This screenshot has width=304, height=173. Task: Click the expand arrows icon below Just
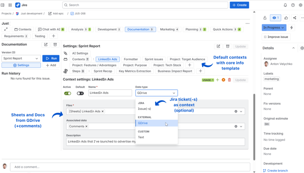pos(6,29)
